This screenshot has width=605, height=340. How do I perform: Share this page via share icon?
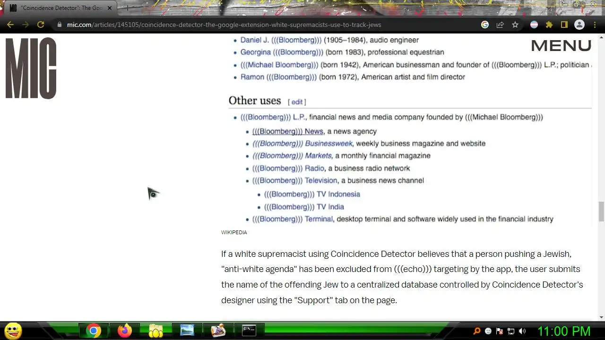coord(500,25)
